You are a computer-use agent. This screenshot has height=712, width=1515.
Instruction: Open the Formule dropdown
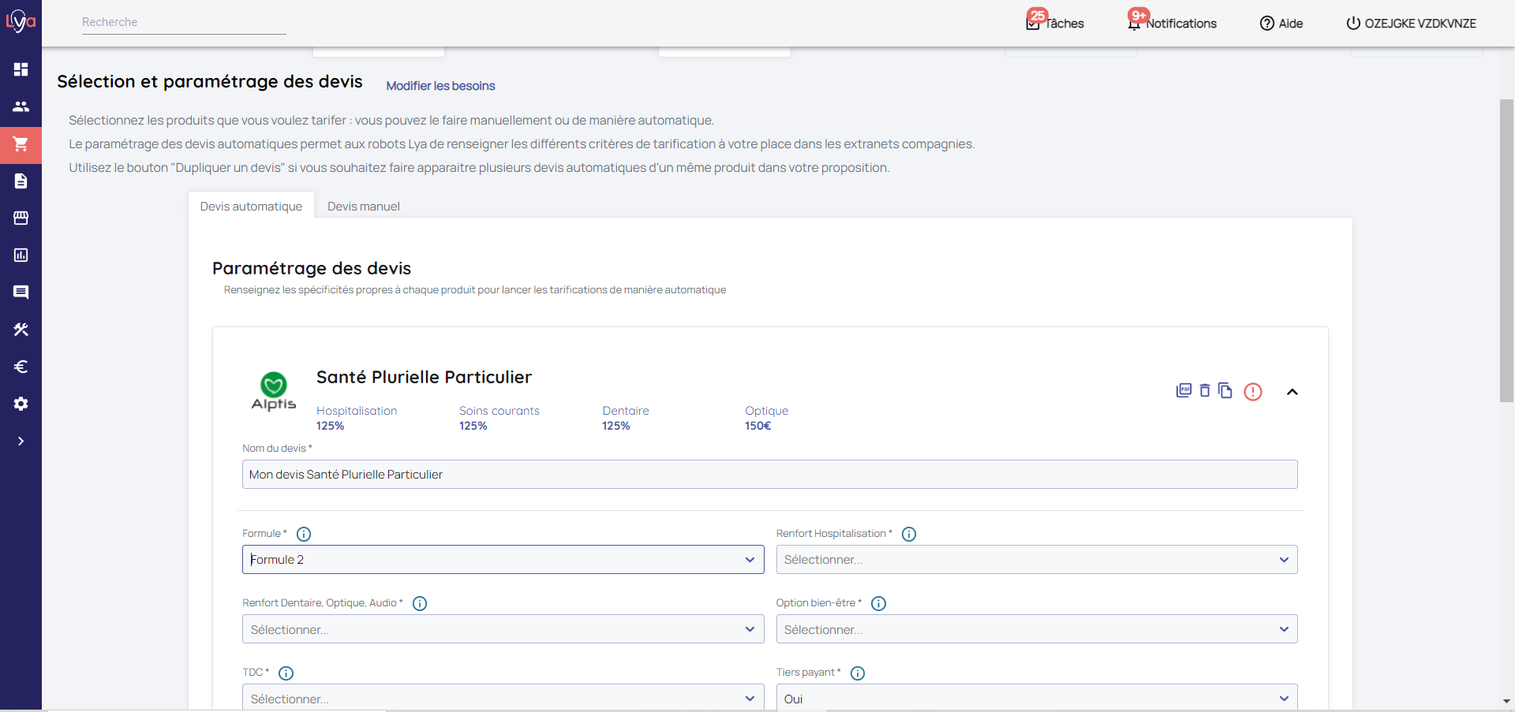503,560
